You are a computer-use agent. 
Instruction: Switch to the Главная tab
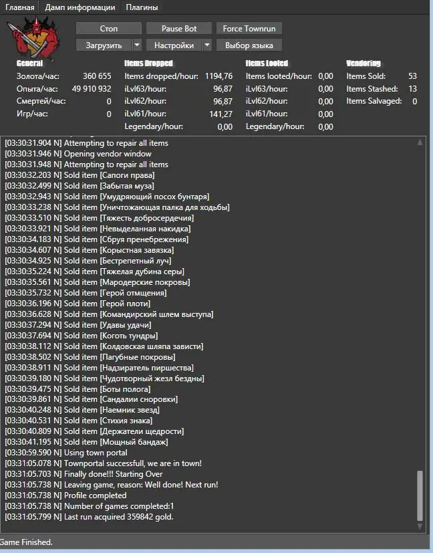pos(19,7)
